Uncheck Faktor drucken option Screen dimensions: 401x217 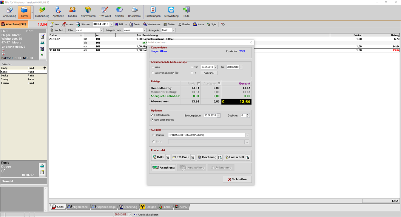pyautogui.click(x=152, y=115)
